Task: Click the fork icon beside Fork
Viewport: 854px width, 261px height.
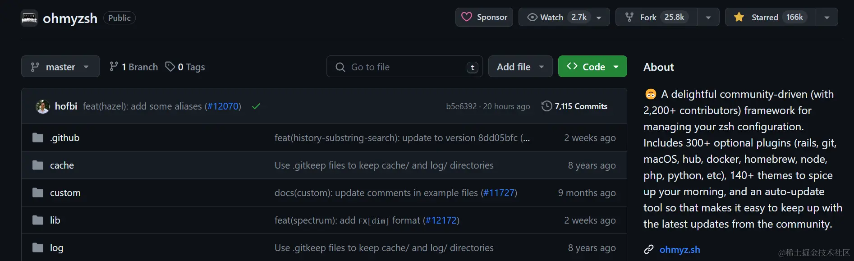Action: [629, 17]
